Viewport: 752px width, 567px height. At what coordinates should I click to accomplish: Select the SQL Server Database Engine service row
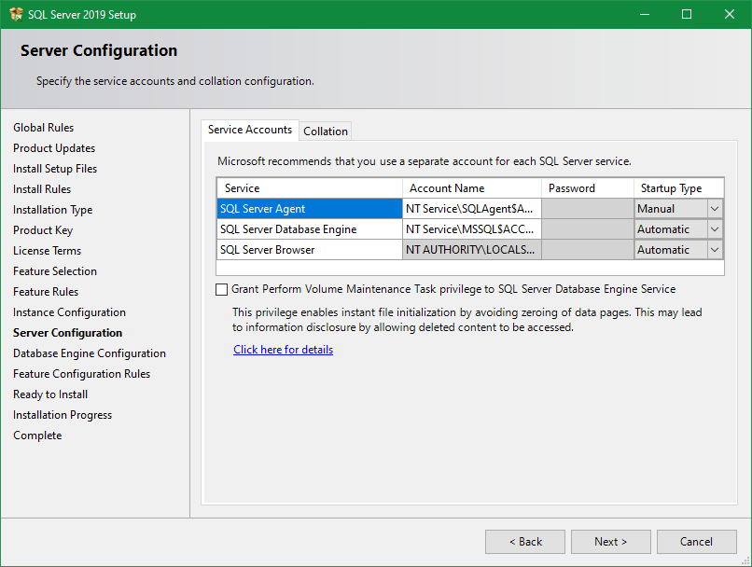pos(300,228)
